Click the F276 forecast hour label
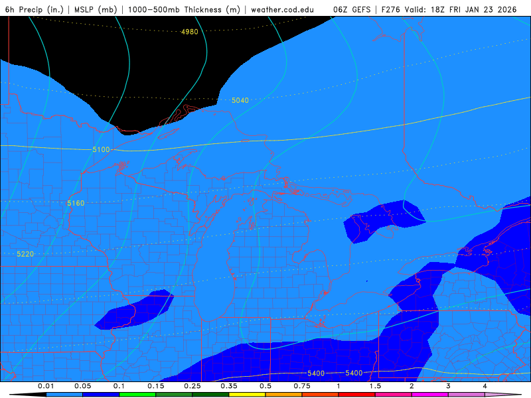This screenshot has height=398, width=531. (391, 9)
